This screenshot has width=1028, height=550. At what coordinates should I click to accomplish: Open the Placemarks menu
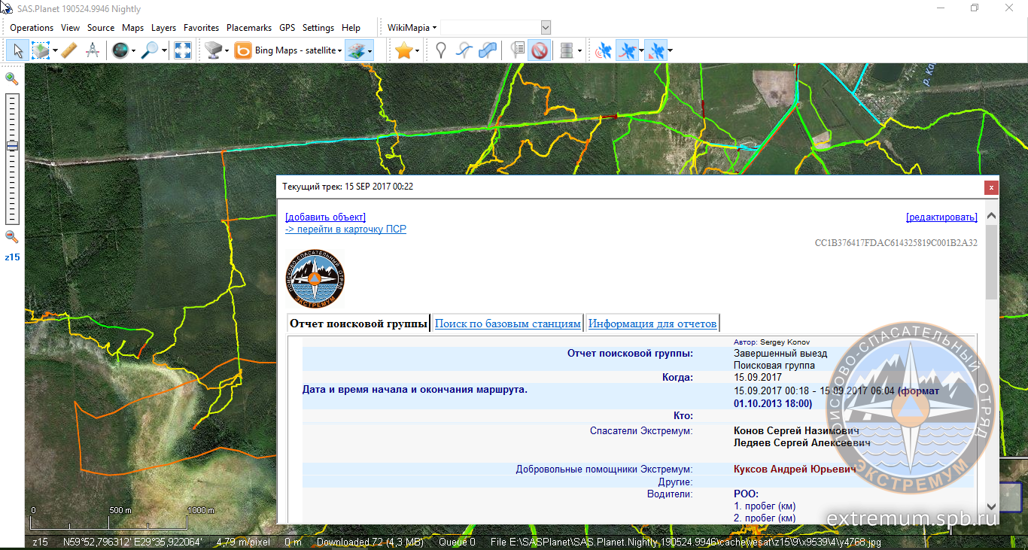pos(248,28)
